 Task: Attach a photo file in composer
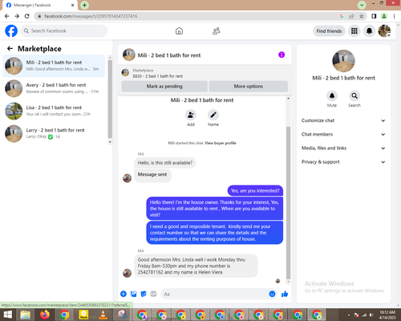(133, 294)
